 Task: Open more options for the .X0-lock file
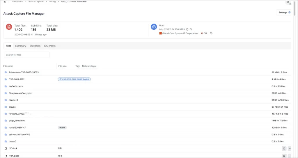(290, 148)
